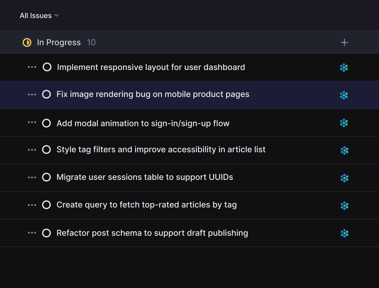Open priority menu for responsive layout issue

pyautogui.click(x=32, y=67)
